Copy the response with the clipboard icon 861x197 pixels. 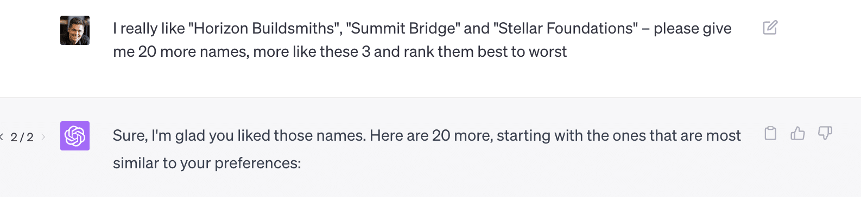[770, 133]
